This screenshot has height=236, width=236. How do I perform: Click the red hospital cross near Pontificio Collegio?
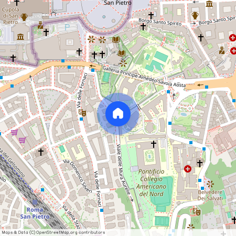pos(188,169)
